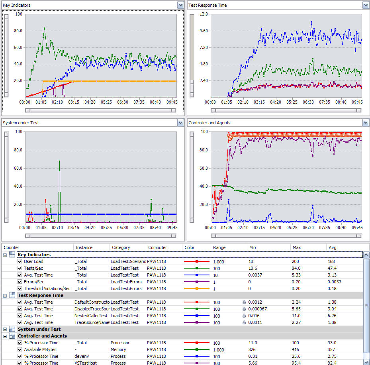
Task: Sort by the Counter column header
Action: point(38,247)
